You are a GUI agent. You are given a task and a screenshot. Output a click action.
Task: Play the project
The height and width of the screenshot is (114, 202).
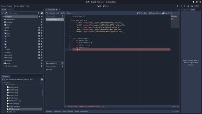[x=178, y=6]
